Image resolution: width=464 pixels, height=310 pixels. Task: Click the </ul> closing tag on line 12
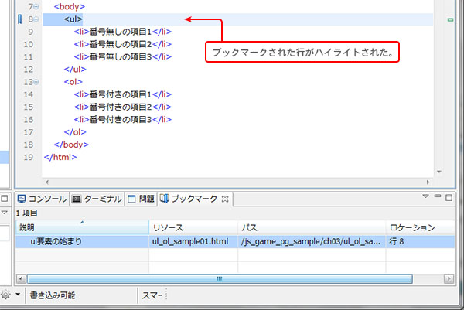75,70
